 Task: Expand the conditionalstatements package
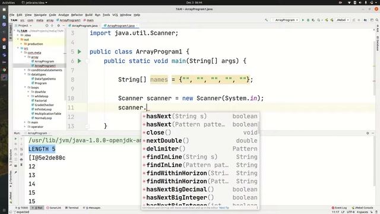coord(25,70)
